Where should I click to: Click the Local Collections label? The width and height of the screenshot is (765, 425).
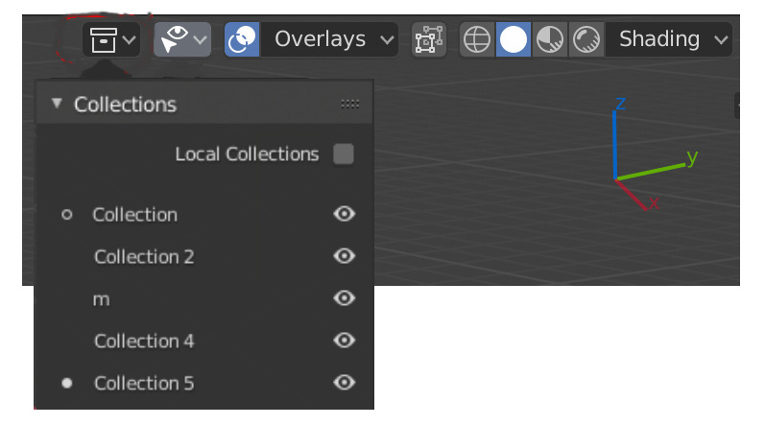coord(247,154)
